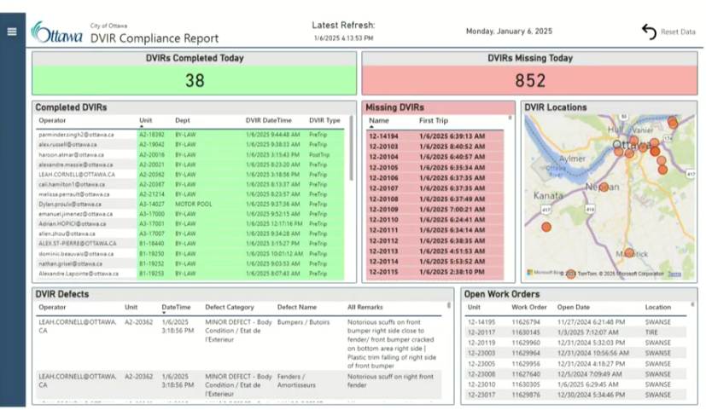The height and width of the screenshot is (410, 706).
Task: Select missing DVIR 12-20109
Action: (x=435, y=210)
